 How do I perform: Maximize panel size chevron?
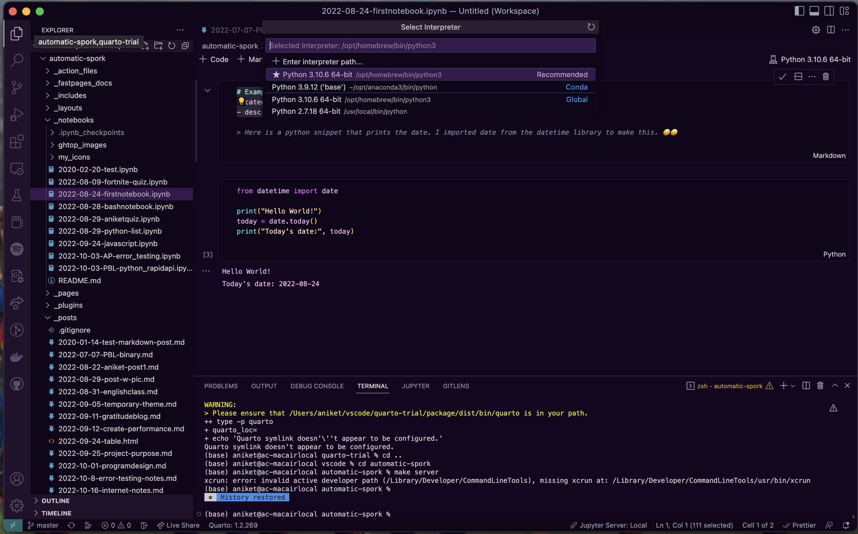point(835,386)
